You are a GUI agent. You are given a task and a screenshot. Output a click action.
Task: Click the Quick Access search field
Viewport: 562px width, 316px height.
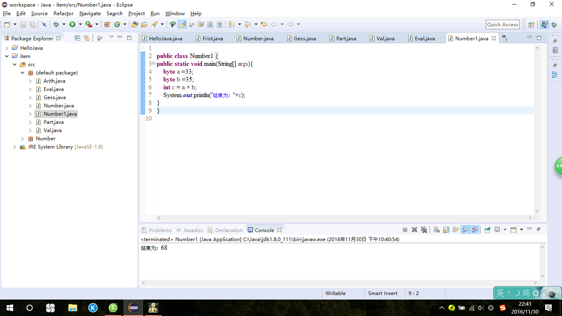pos(503,24)
